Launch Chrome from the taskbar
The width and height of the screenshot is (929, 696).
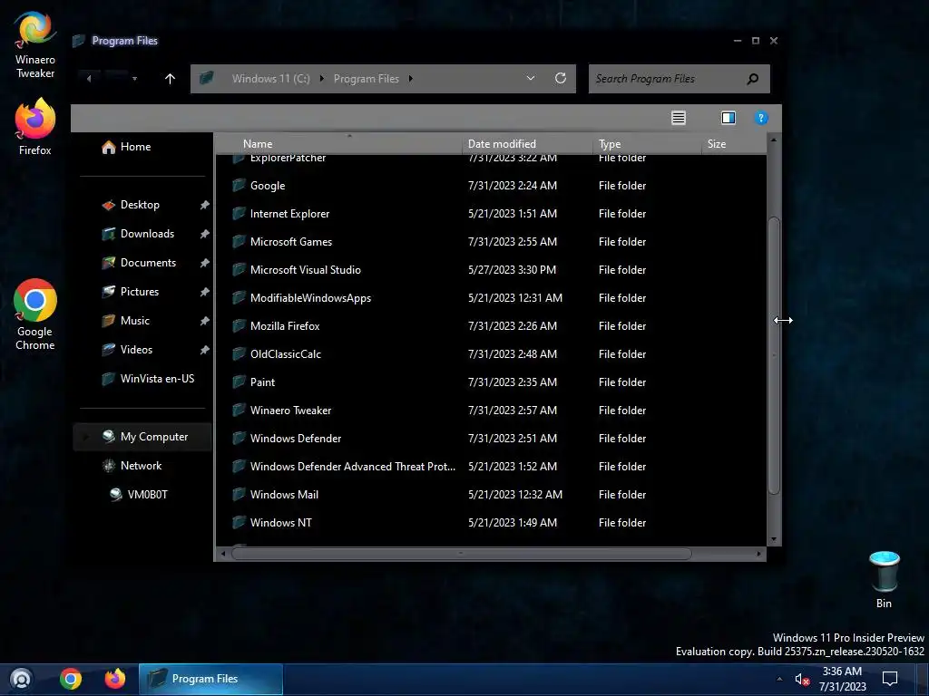[71, 679]
